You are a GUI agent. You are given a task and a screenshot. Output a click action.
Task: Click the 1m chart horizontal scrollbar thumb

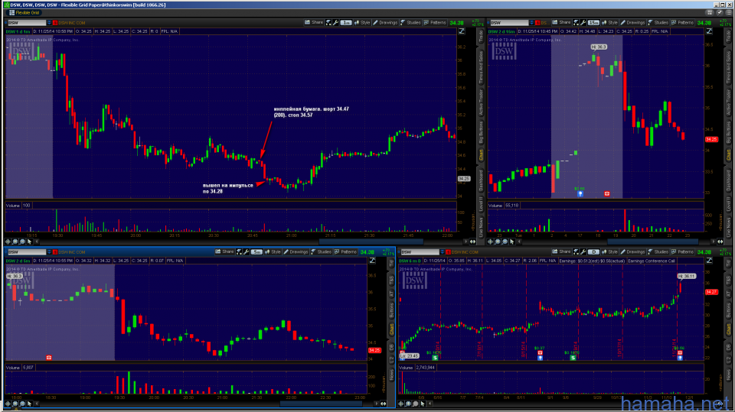(371, 242)
